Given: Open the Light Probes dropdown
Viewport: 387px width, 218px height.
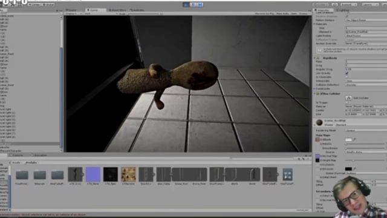Looking at the screenshot, I should click(x=366, y=36).
